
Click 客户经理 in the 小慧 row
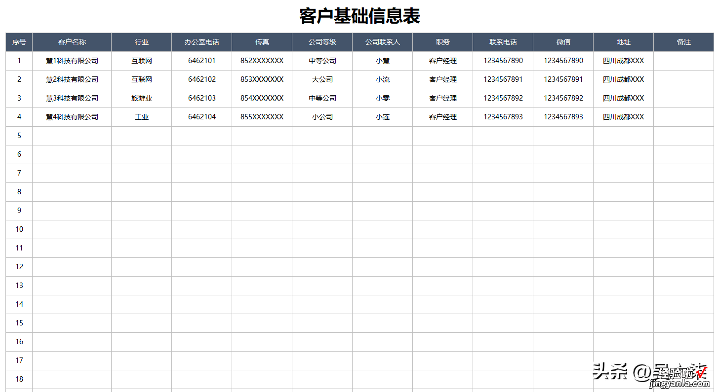(443, 61)
